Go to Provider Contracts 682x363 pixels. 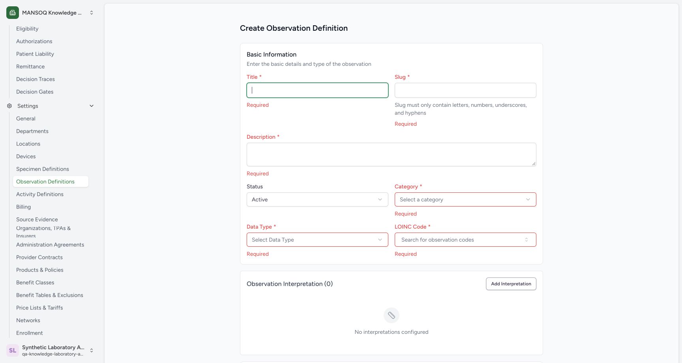point(39,257)
